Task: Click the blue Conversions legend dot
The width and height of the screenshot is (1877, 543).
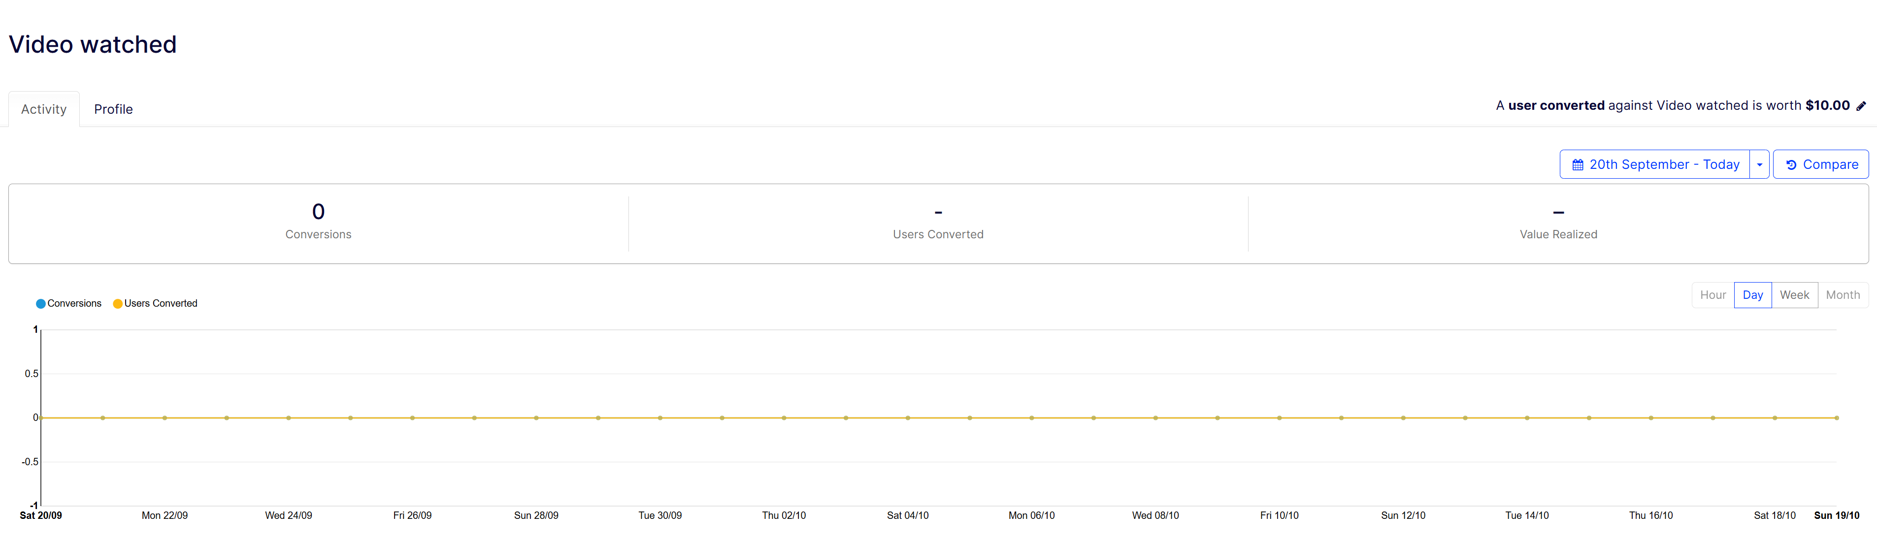Action: 41,304
